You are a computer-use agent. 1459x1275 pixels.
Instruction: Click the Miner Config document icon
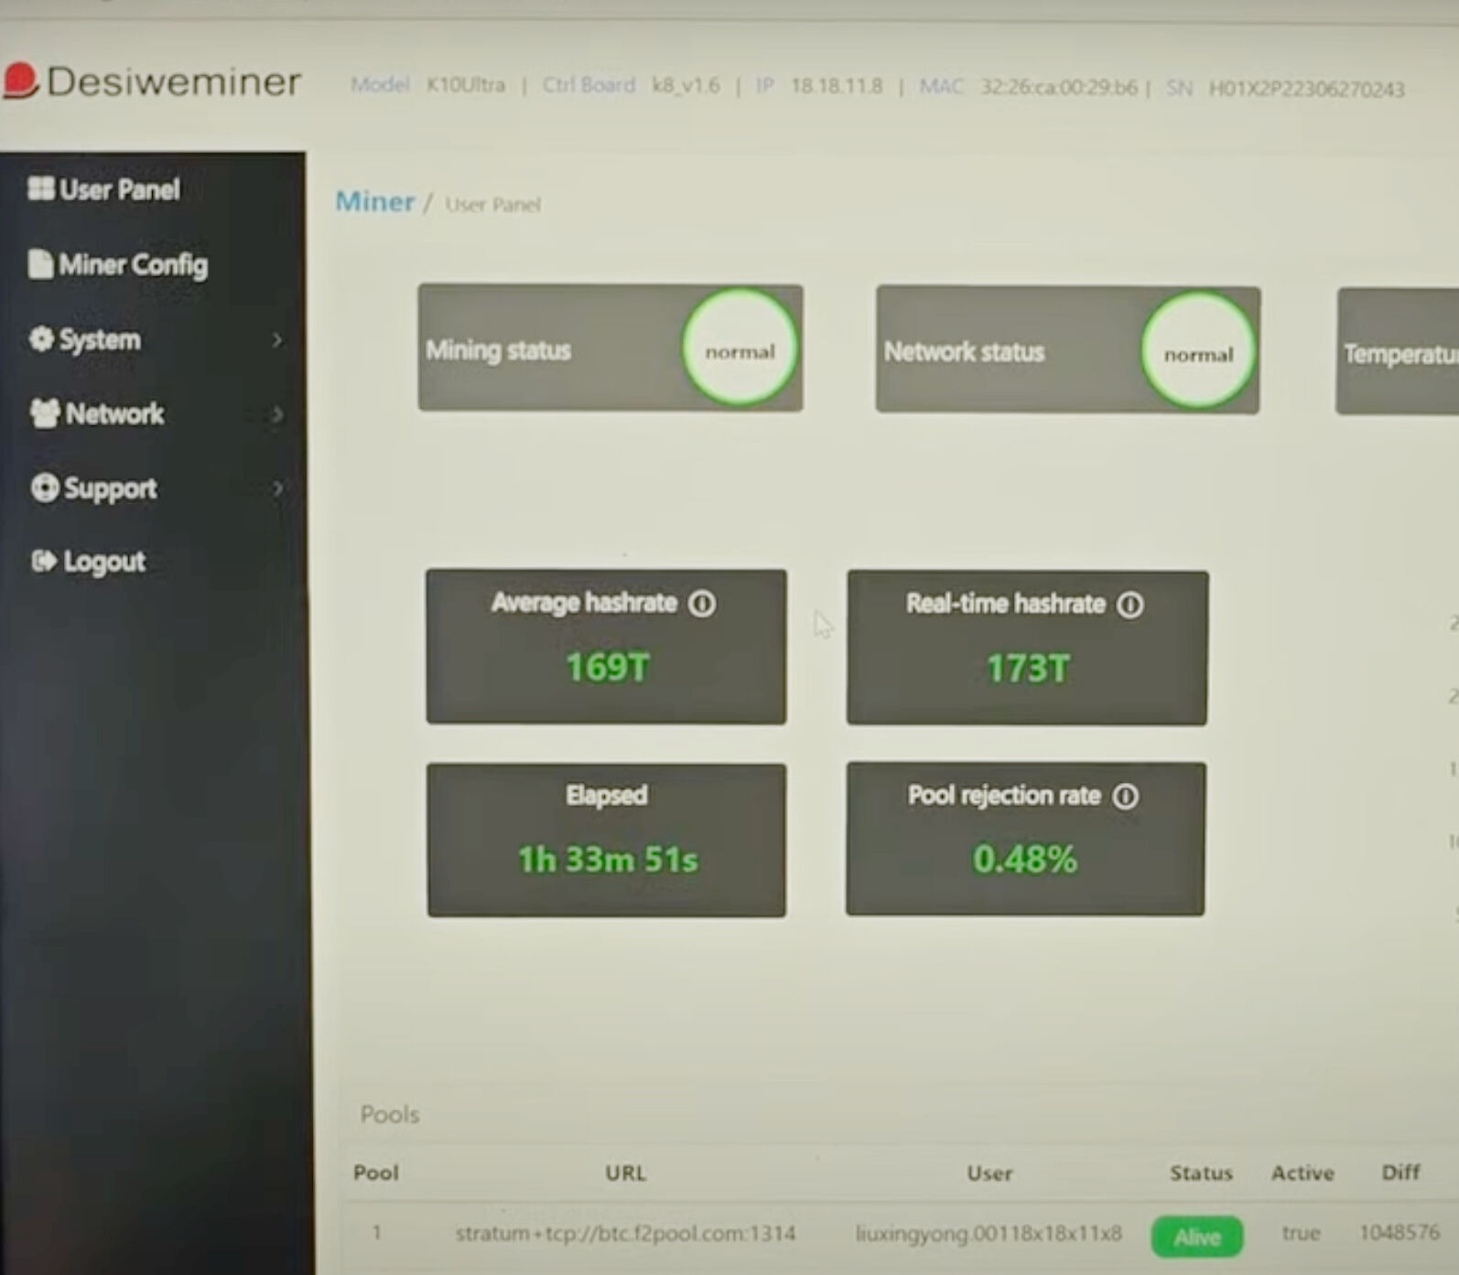[40, 263]
